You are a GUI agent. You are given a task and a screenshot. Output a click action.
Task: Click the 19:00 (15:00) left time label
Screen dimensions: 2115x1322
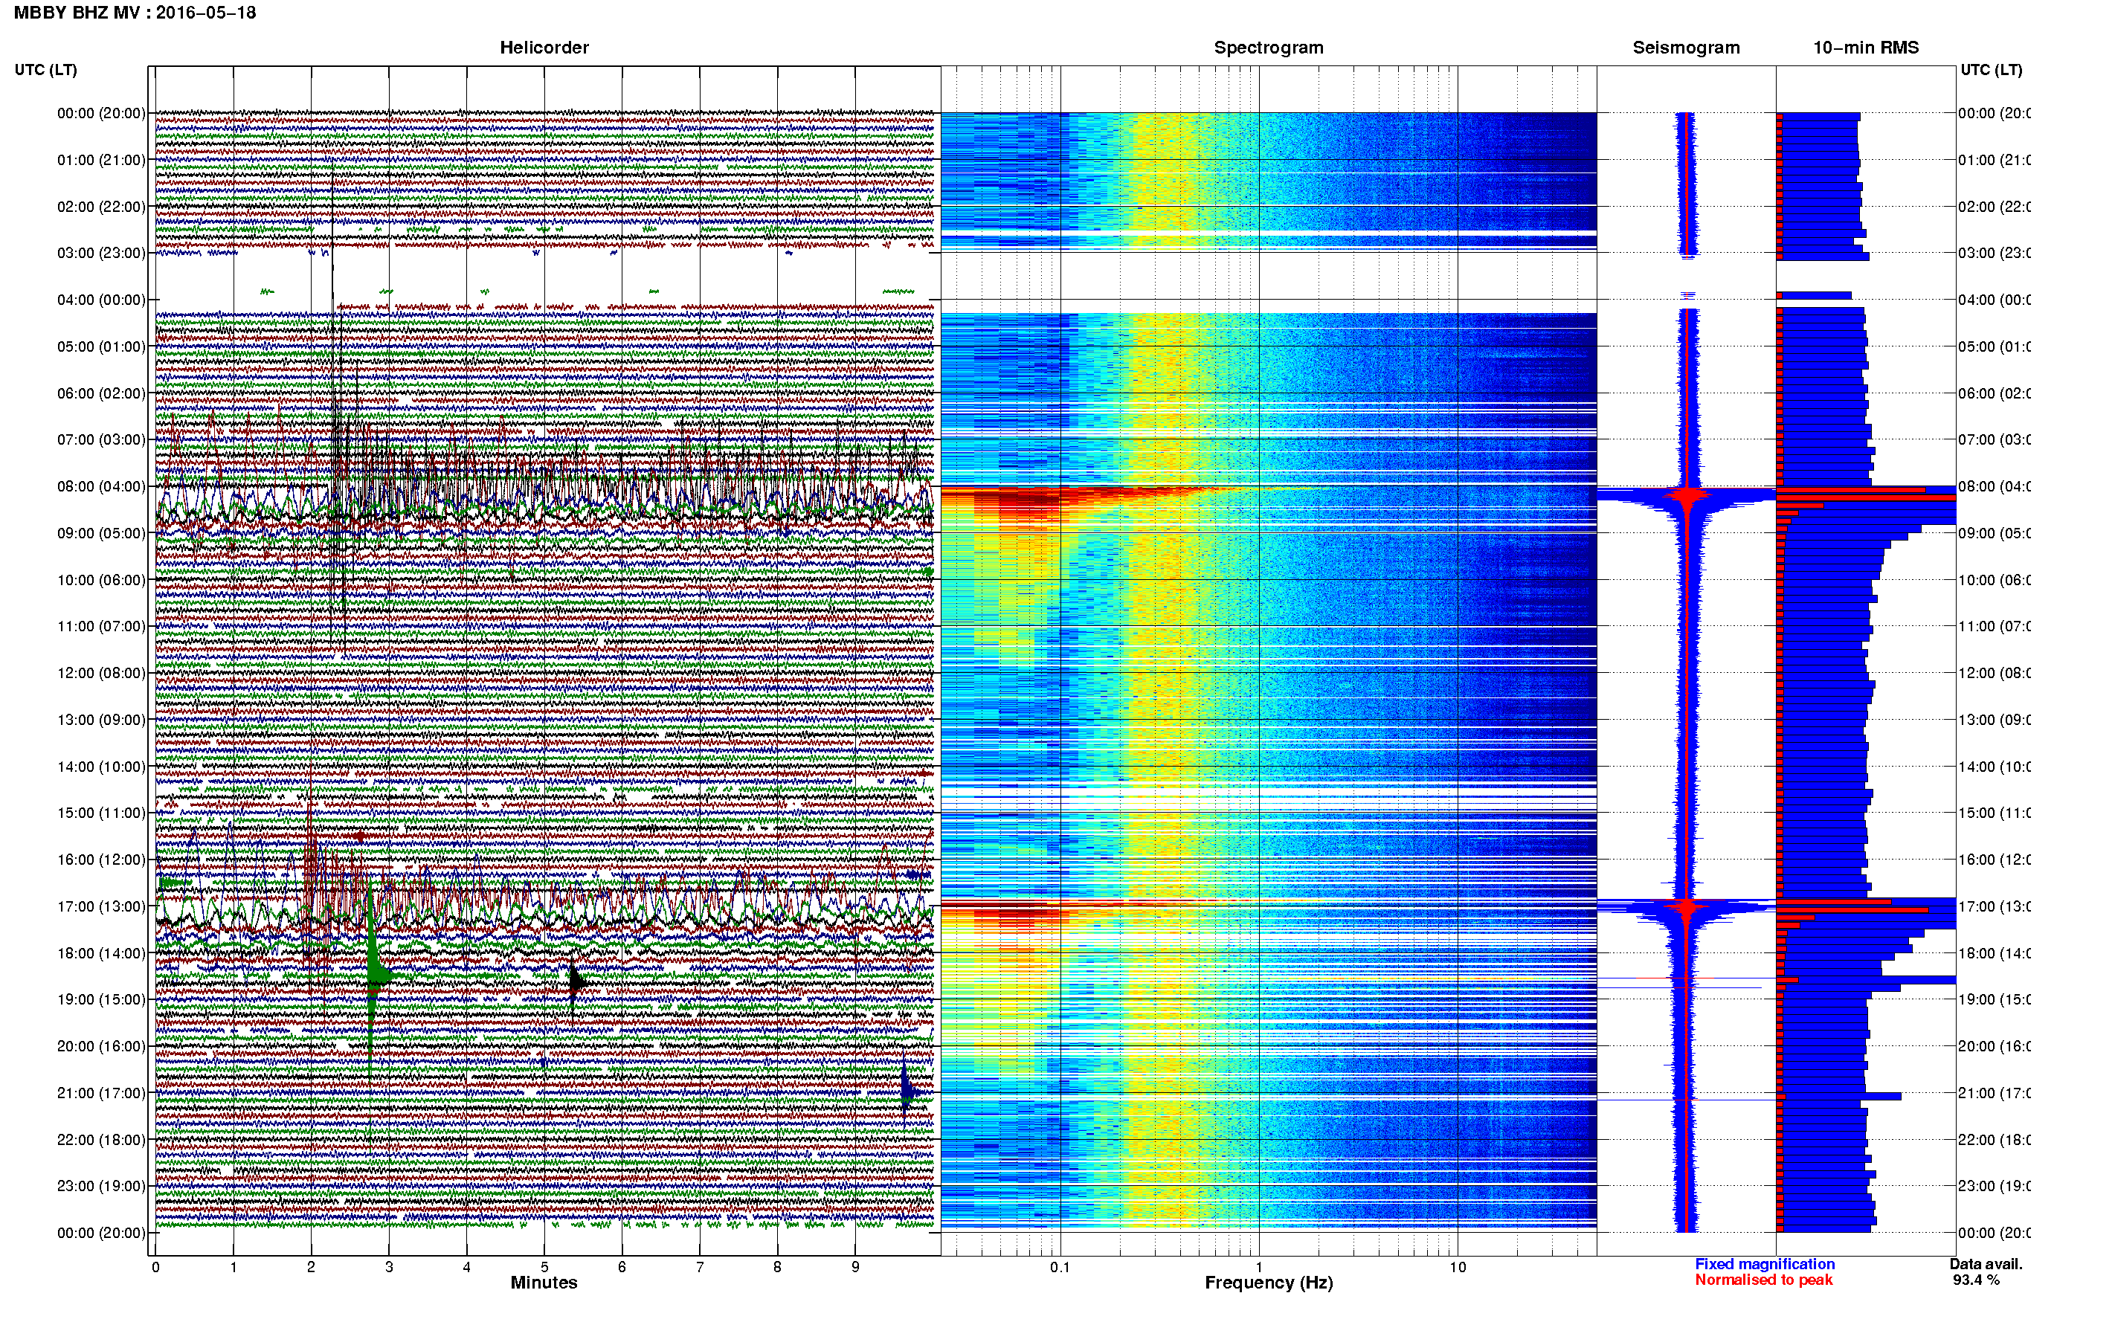click(101, 1000)
